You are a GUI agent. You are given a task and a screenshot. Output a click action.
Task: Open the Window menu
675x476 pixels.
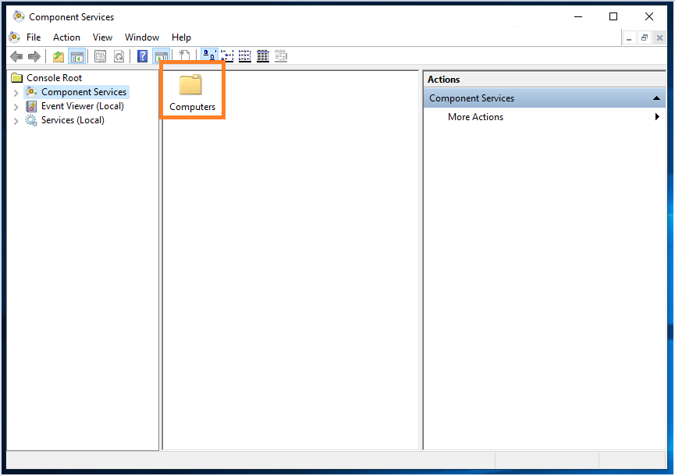click(x=142, y=37)
